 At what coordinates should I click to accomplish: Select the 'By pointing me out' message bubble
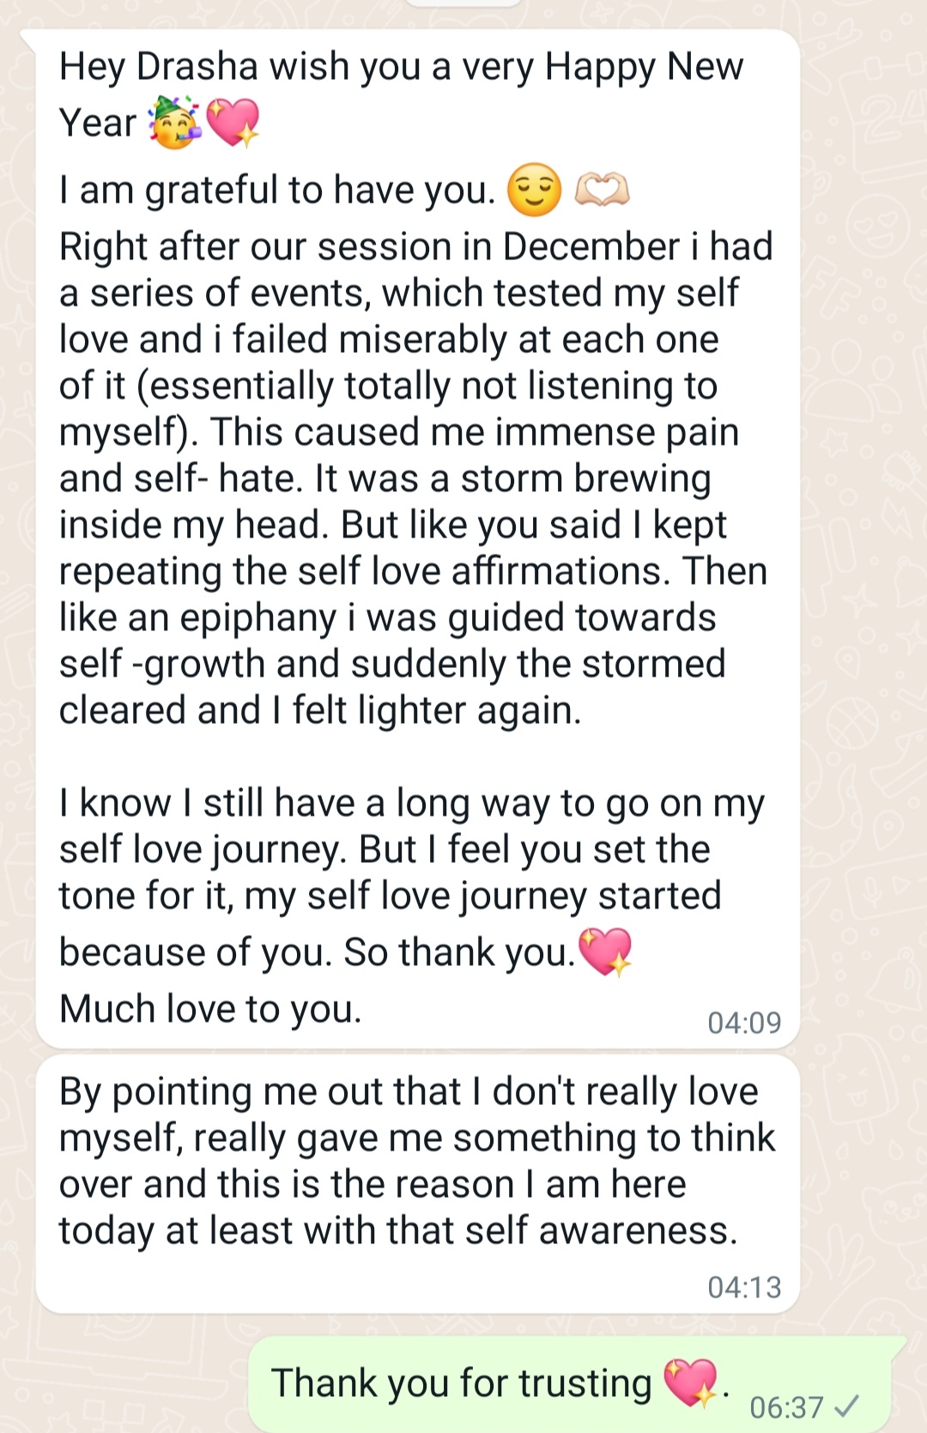coord(418,1185)
